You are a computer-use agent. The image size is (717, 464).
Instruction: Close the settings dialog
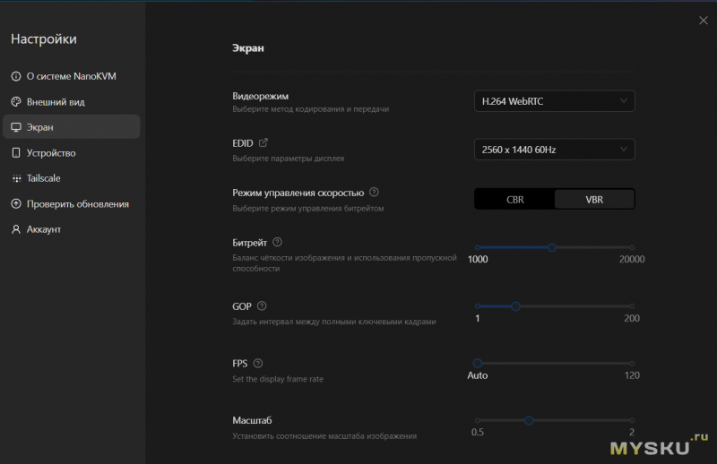pos(702,20)
